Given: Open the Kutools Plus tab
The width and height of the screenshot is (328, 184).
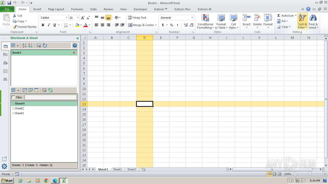Looking at the screenshot, I should [182, 9].
